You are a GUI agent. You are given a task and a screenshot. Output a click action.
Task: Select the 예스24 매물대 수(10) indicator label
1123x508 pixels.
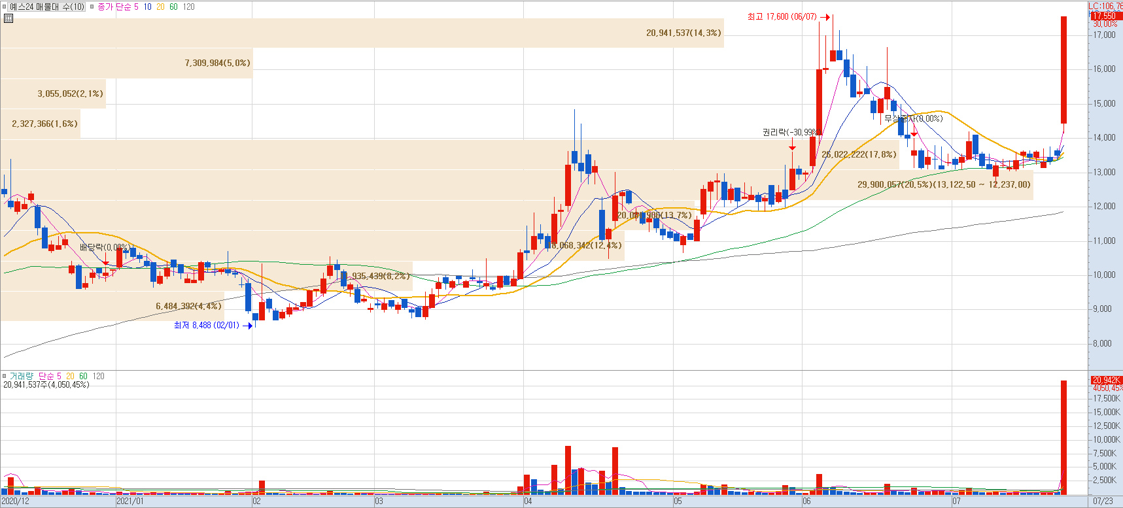47,7
